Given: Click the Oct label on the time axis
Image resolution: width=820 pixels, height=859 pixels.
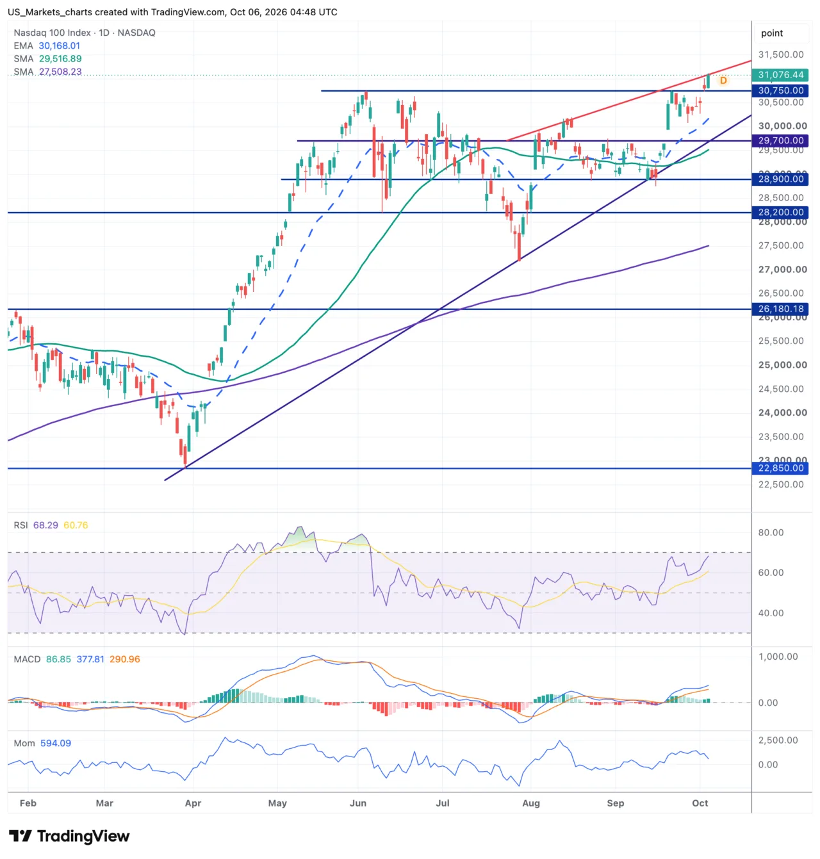Looking at the screenshot, I should (x=700, y=803).
